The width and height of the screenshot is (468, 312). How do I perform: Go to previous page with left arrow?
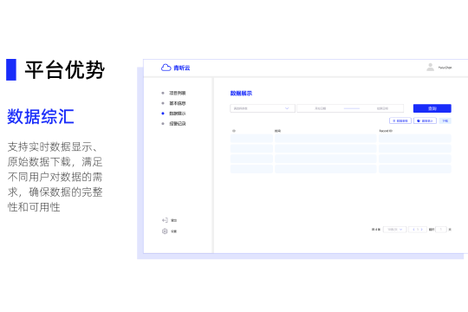pos(413,230)
